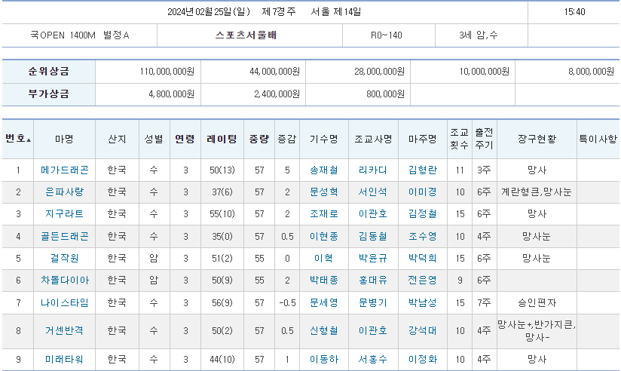Open trainer link 서홍수
Viewport: 621px width, 371px height.
(x=373, y=360)
